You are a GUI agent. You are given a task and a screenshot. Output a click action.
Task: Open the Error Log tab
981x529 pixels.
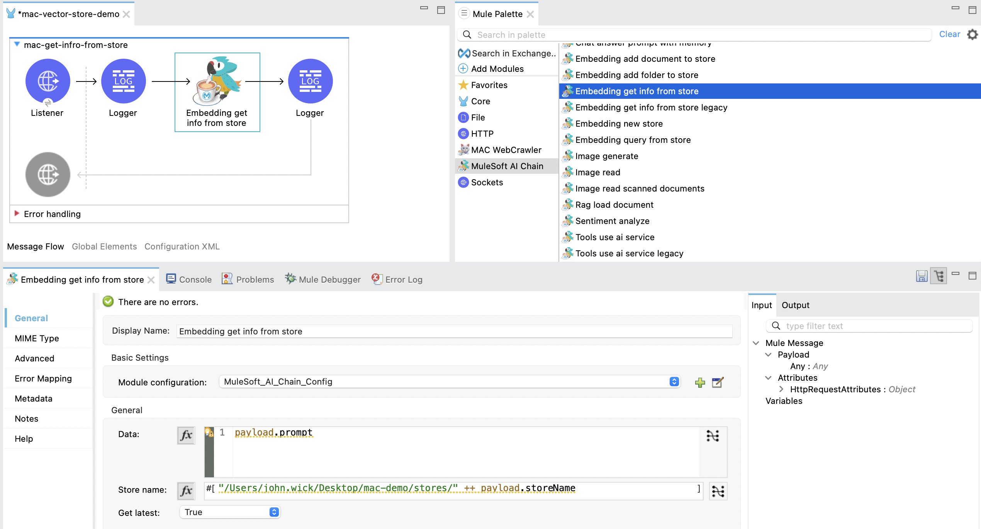pyautogui.click(x=397, y=279)
